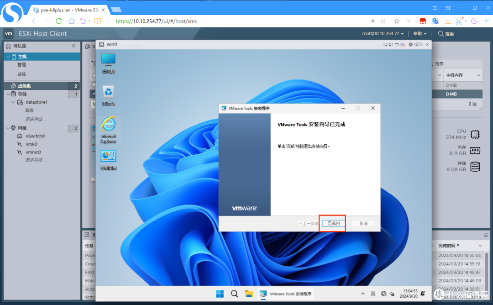Select the Internet Explorer desktop icon
The width and height of the screenshot is (493, 305).
tap(108, 130)
